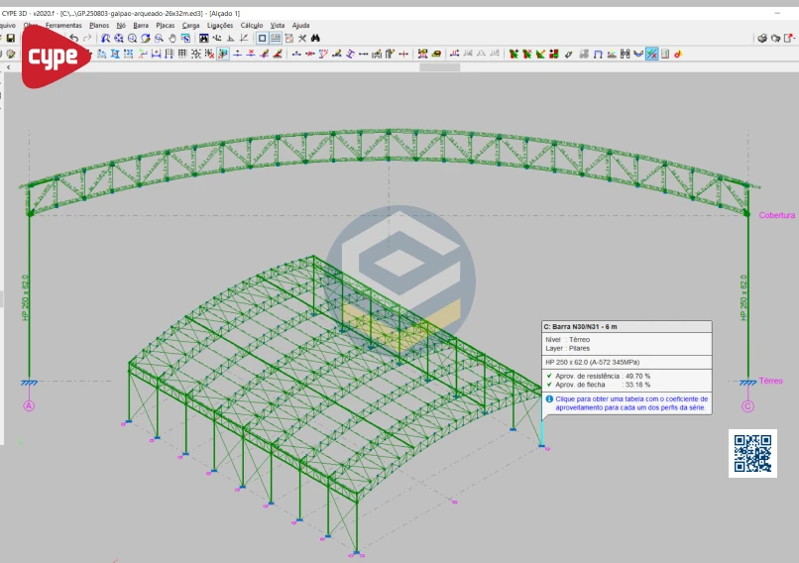This screenshot has width=799, height=563.
Task: Click the report list sheet icon
Action: (665, 54)
